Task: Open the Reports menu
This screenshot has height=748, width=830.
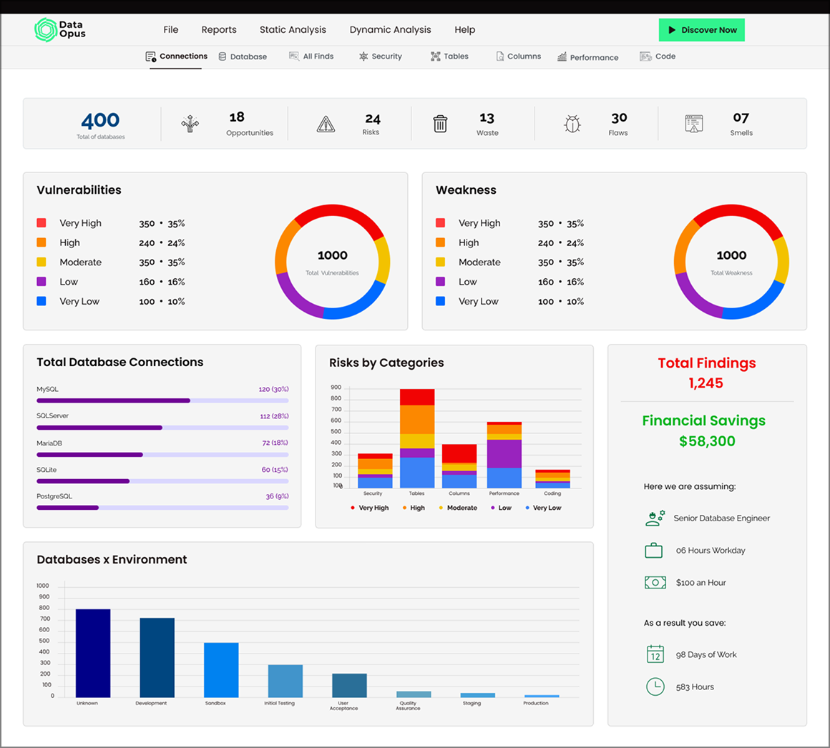Action: point(219,29)
